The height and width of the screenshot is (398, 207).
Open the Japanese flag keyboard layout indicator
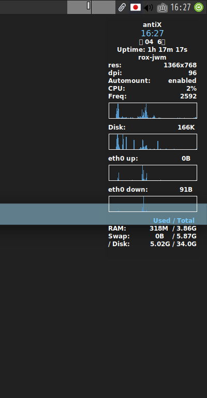coord(136,7)
